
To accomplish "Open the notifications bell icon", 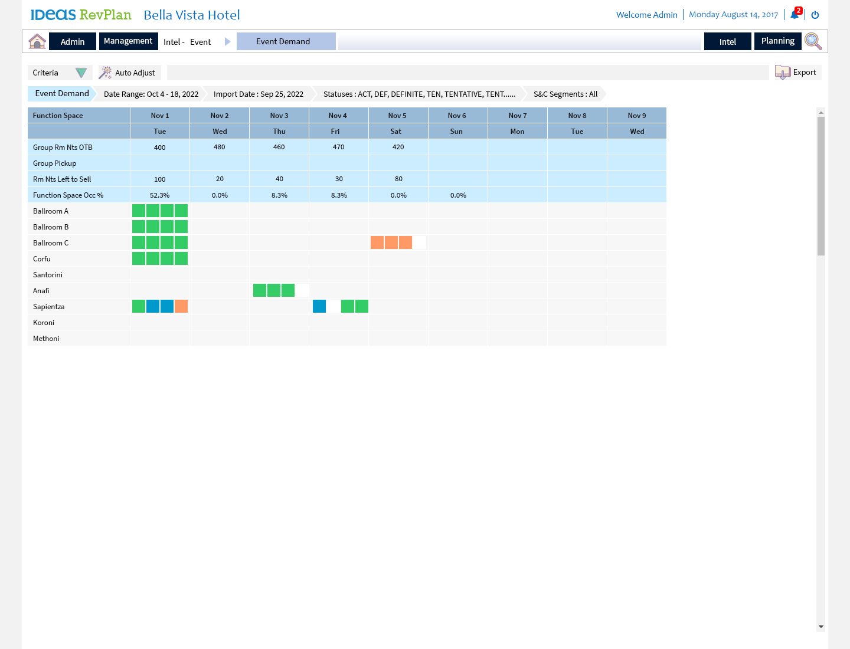I will pos(795,15).
